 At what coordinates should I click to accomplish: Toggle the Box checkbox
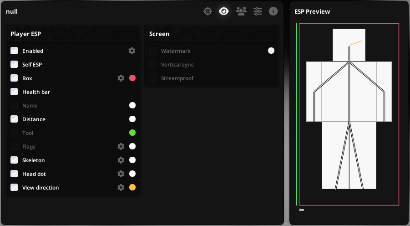coord(14,78)
